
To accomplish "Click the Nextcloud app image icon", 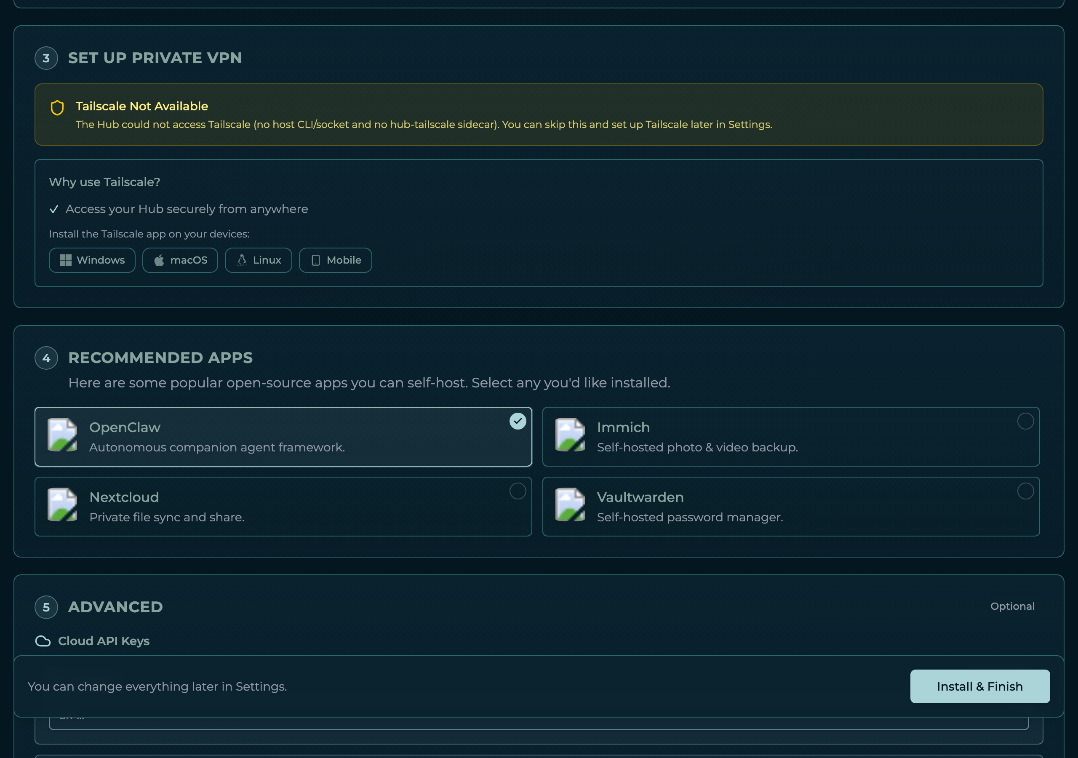I will tap(62, 504).
